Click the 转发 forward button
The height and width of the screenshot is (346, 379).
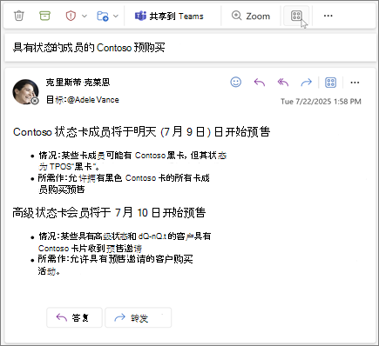click(x=139, y=317)
